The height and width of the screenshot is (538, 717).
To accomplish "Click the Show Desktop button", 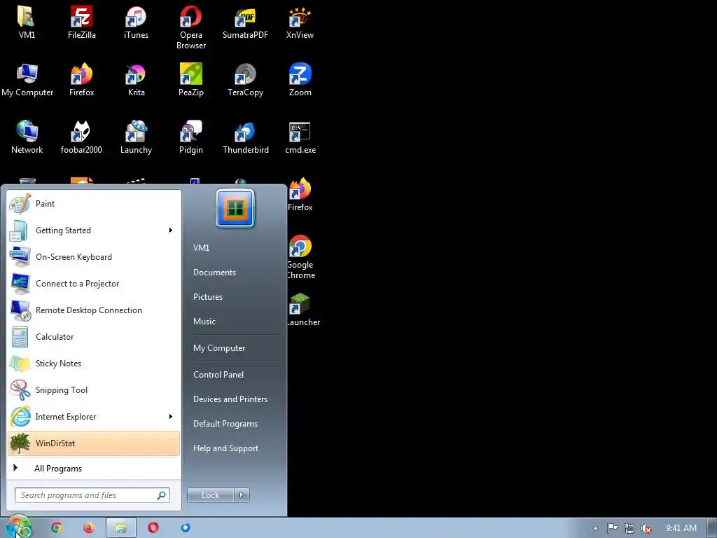I will (712, 528).
